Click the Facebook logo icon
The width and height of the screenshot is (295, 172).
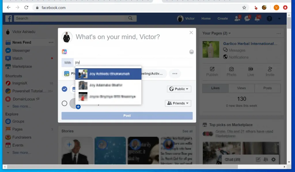(8, 18)
